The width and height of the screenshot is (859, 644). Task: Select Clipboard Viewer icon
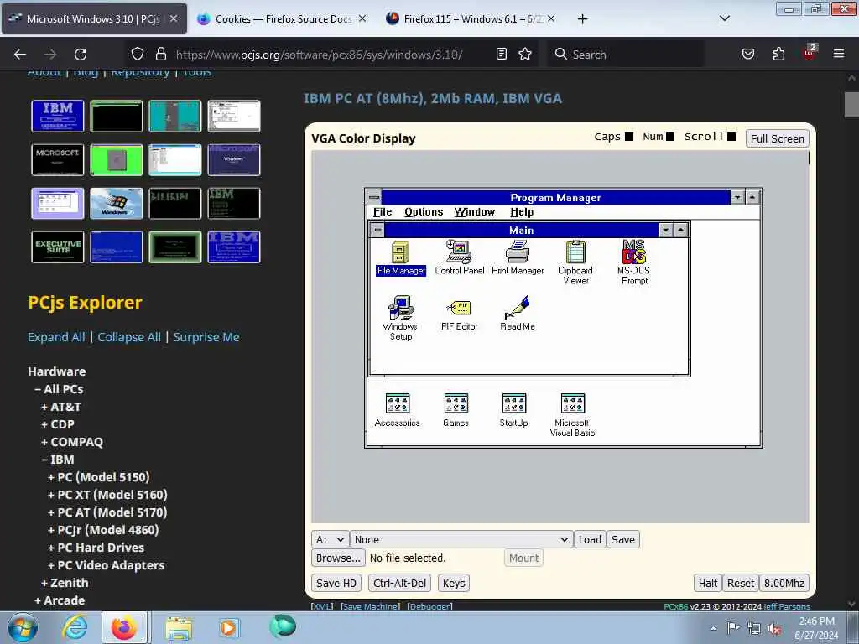(575, 262)
